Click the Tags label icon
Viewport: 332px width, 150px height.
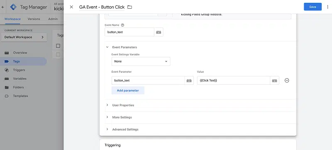[x=7, y=61]
